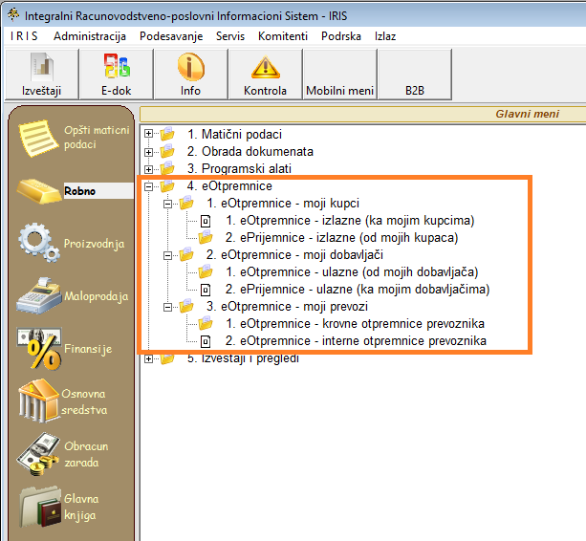Open the Maloprodaja cash register icon
The image size is (586, 541).
coord(38,294)
